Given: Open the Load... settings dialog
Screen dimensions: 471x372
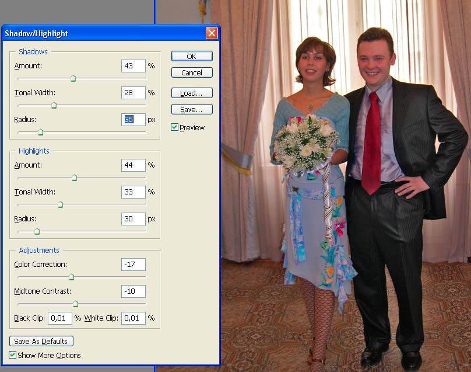Looking at the screenshot, I should [x=192, y=93].
